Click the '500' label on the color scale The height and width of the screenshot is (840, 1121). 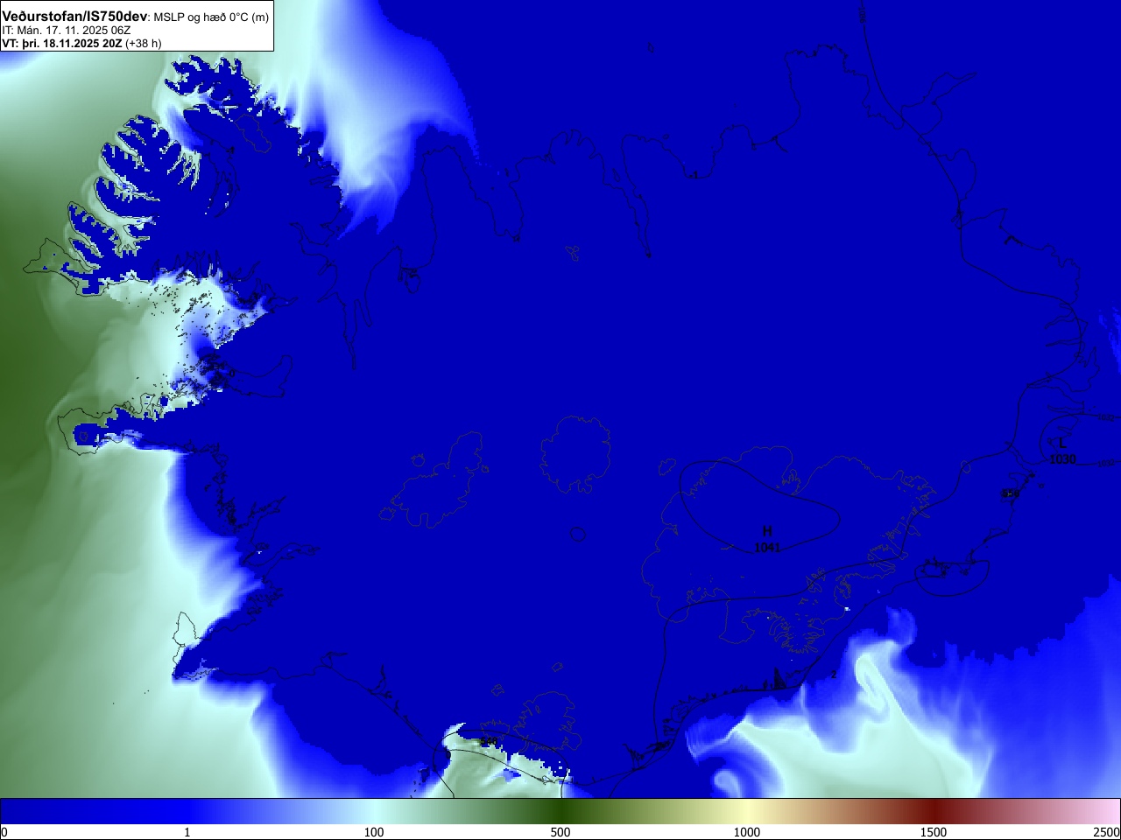tap(560, 832)
